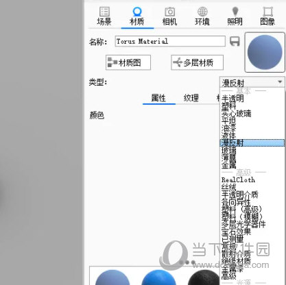Open the 照明 (Lighting) tab
Screen dimensions: 286x285
point(235,16)
